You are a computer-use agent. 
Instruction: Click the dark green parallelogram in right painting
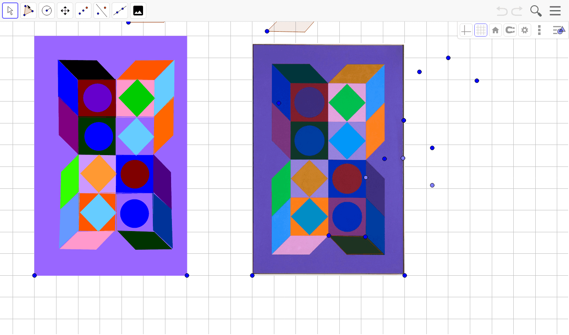(357, 245)
